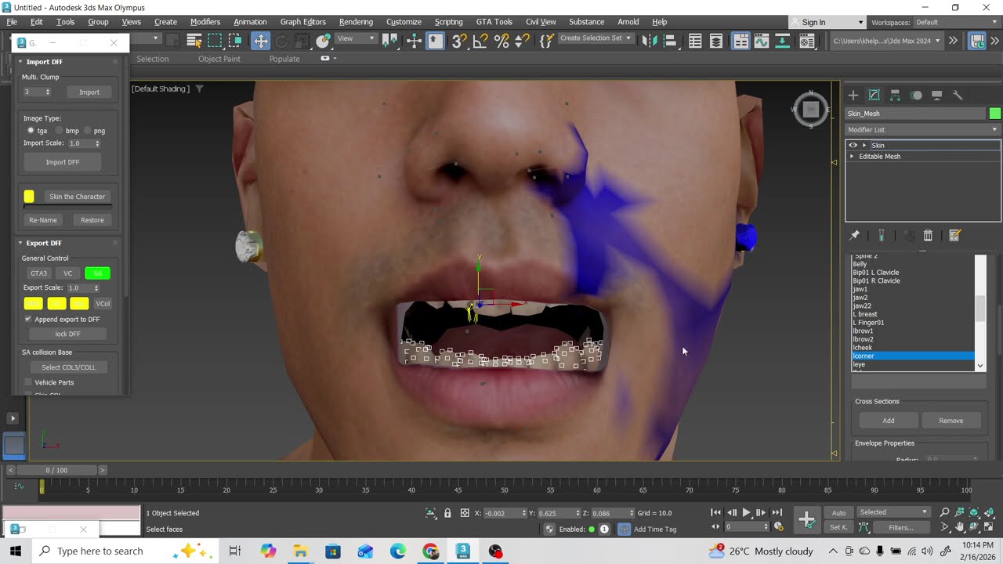1003x564 pixels.
Task: Open the Display tab of command panel
Action: (x=936, y=95)
